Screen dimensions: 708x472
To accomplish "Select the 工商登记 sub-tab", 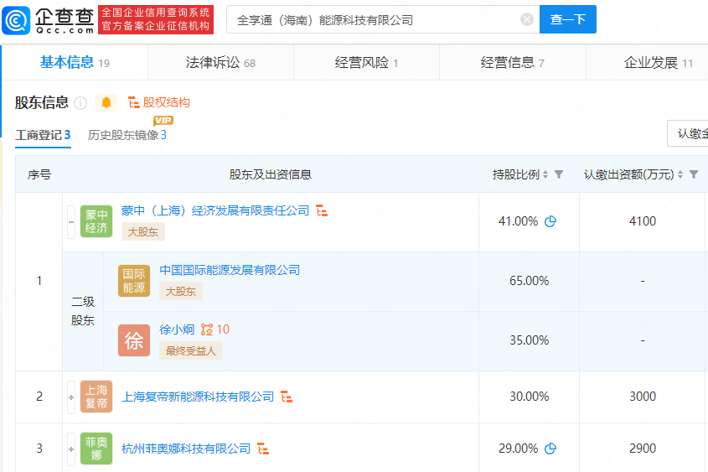I will pyautogui.click(x=43, y=135).
